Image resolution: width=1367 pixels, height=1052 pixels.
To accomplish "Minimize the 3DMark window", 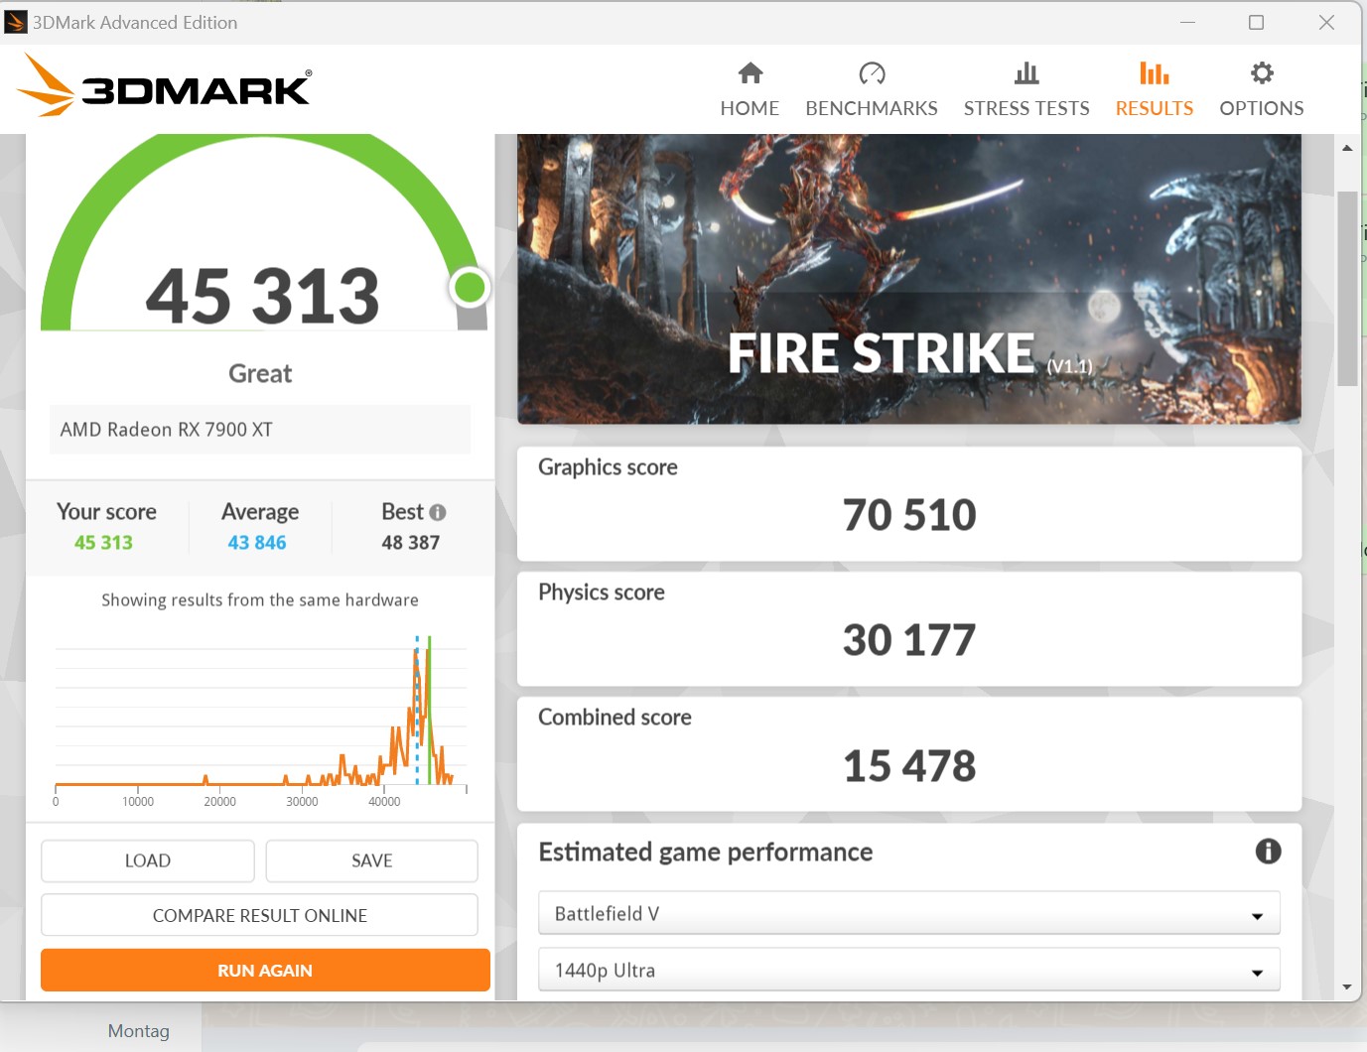I will pyautogui.click(x=1187, y=22).
